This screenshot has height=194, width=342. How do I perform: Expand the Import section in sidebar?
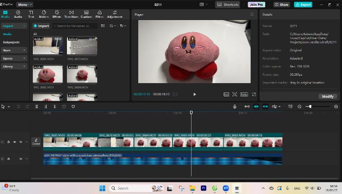click(x=14, y=26)
